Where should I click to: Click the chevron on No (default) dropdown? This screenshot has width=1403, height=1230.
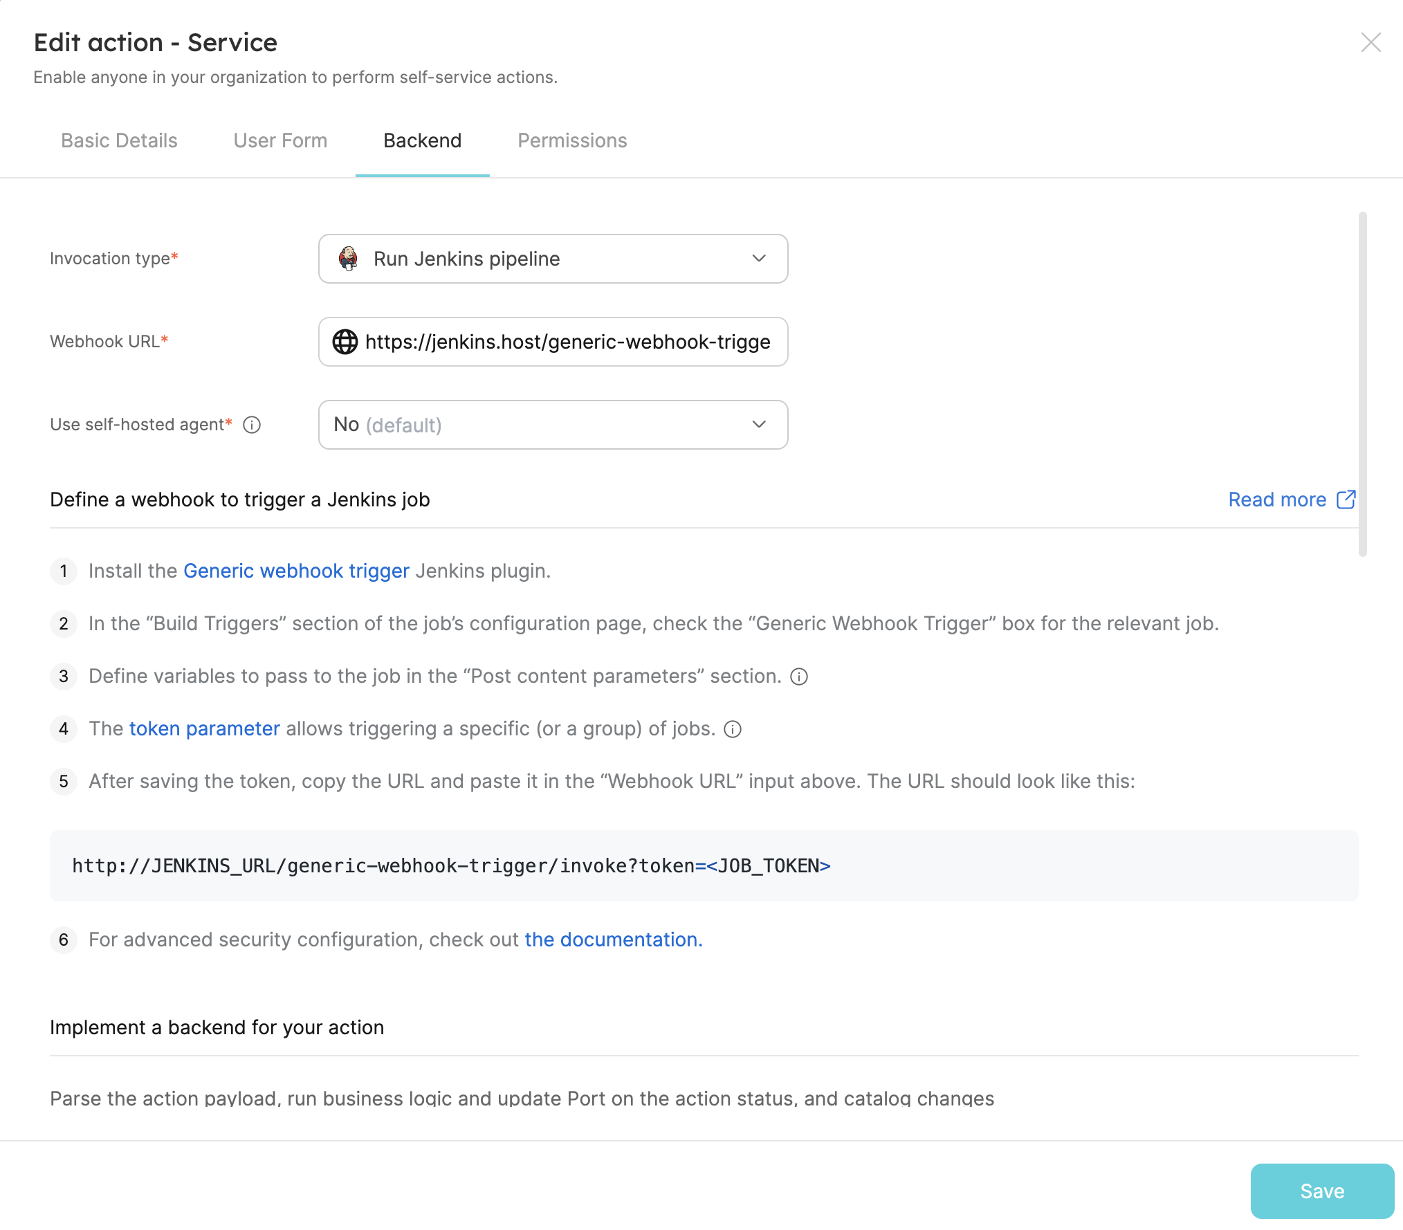tap(759, 424)
